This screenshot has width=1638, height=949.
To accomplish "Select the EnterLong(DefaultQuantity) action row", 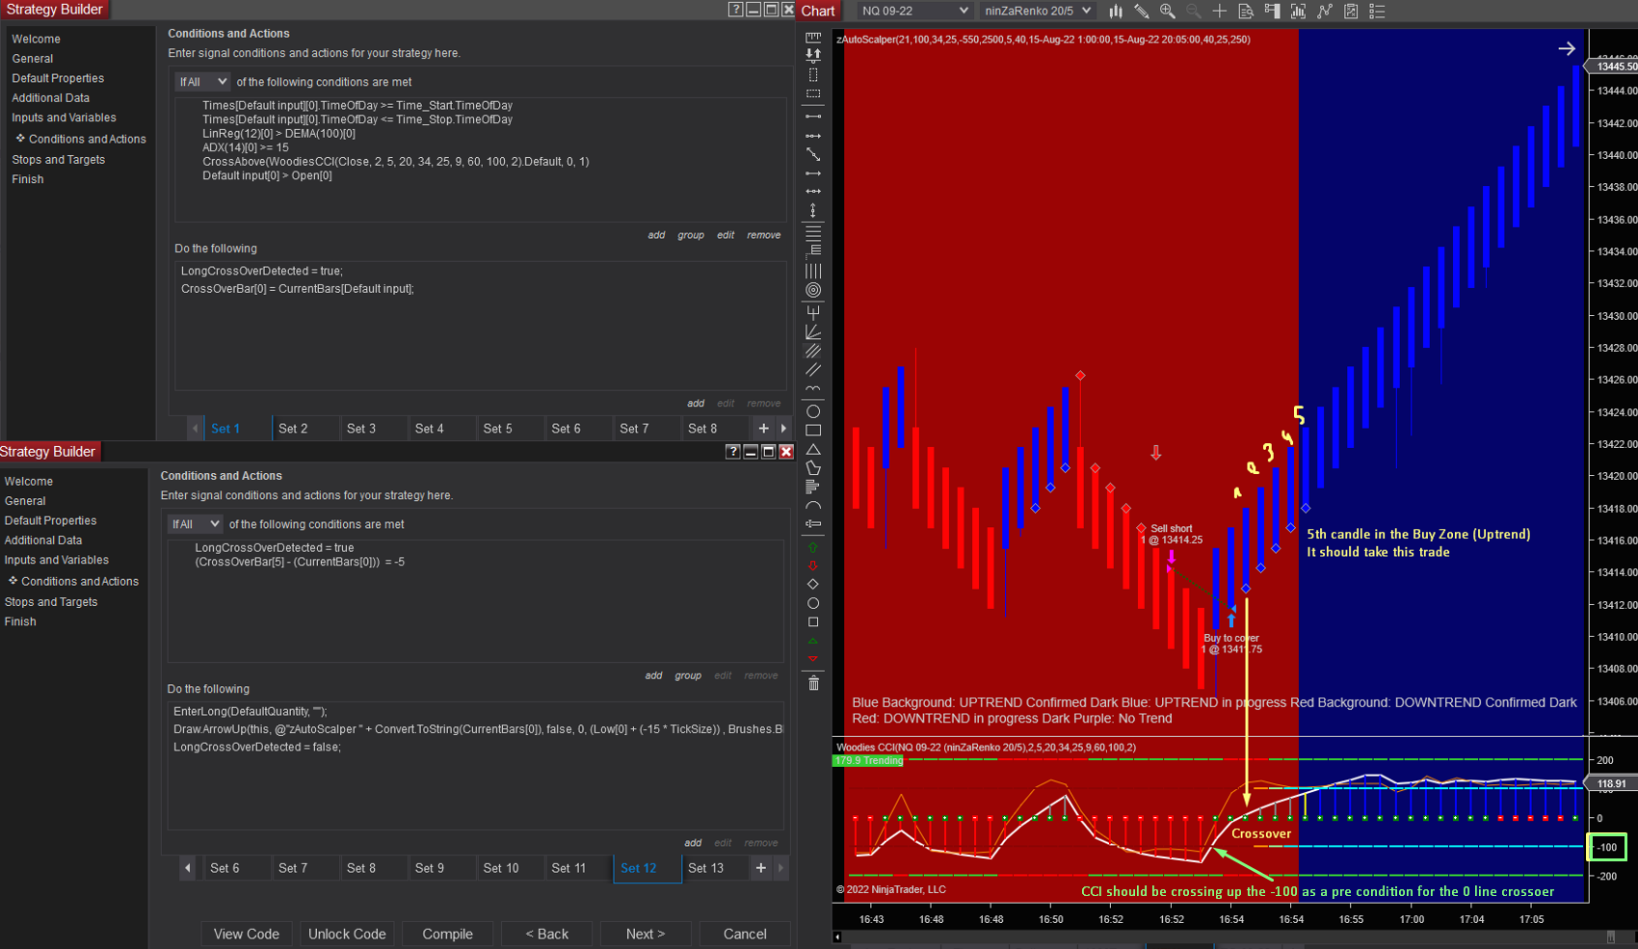I will tap(251, 711).
